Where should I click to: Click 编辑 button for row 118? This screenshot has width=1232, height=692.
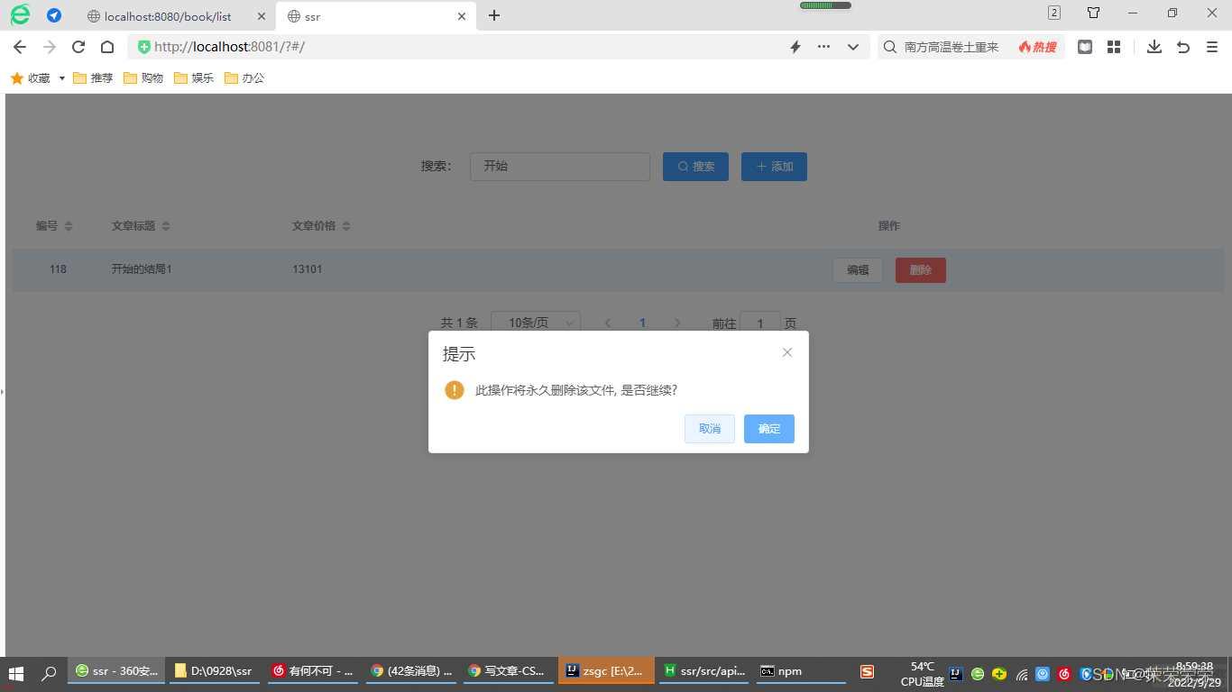click(x=858, y=270)
